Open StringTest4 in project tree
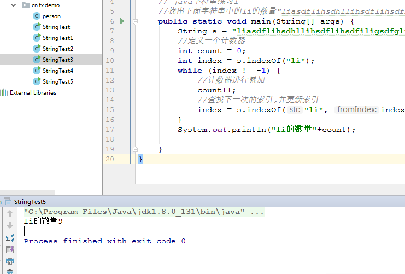This screenshot has height=274, width=405. pos(57,71)
